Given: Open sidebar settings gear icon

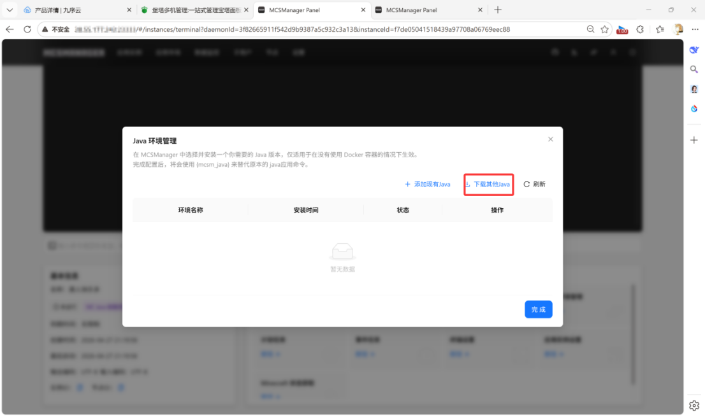Looking at the screenshot, I should (x=694, y=406).
